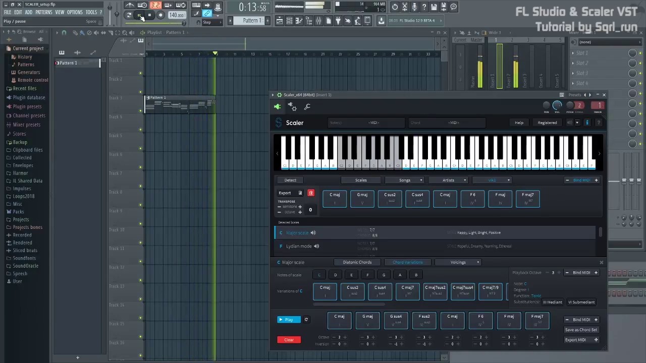Open the VIEW menu
Screen dimensions: 646x363
[60, 12]
